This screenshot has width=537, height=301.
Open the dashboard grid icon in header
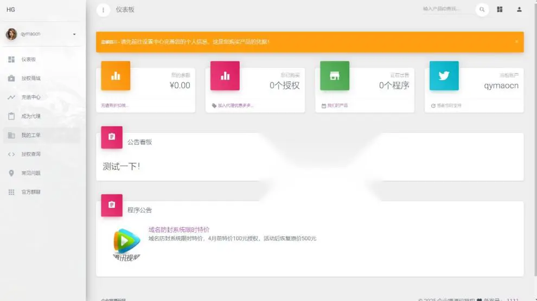pyautogui.click(x=500, y=10)
